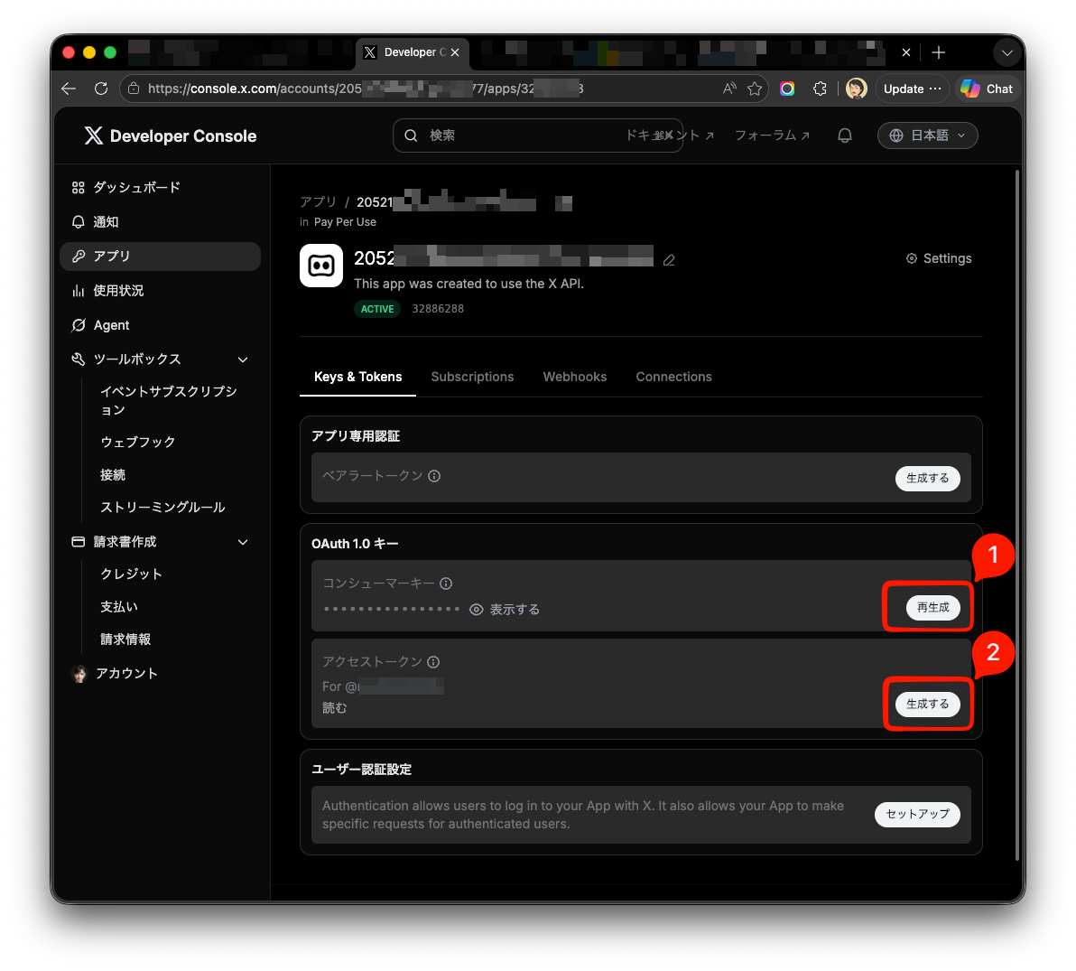
Task: Go to ダッシュボード in sidebar
Action: point(161,188)
